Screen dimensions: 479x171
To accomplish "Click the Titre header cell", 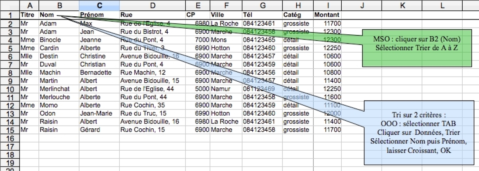I will [x=29, y=14].
